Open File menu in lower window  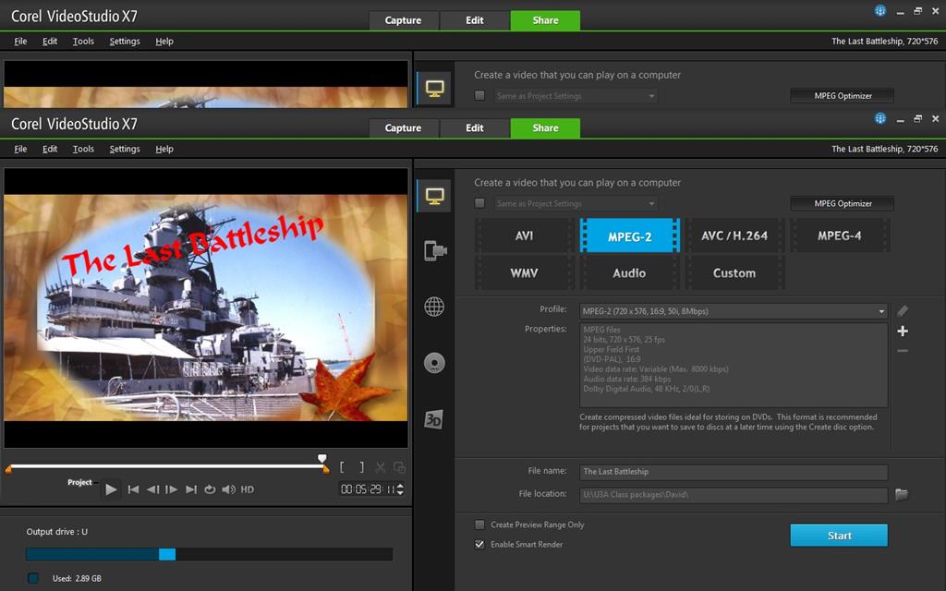click(20, 149)
